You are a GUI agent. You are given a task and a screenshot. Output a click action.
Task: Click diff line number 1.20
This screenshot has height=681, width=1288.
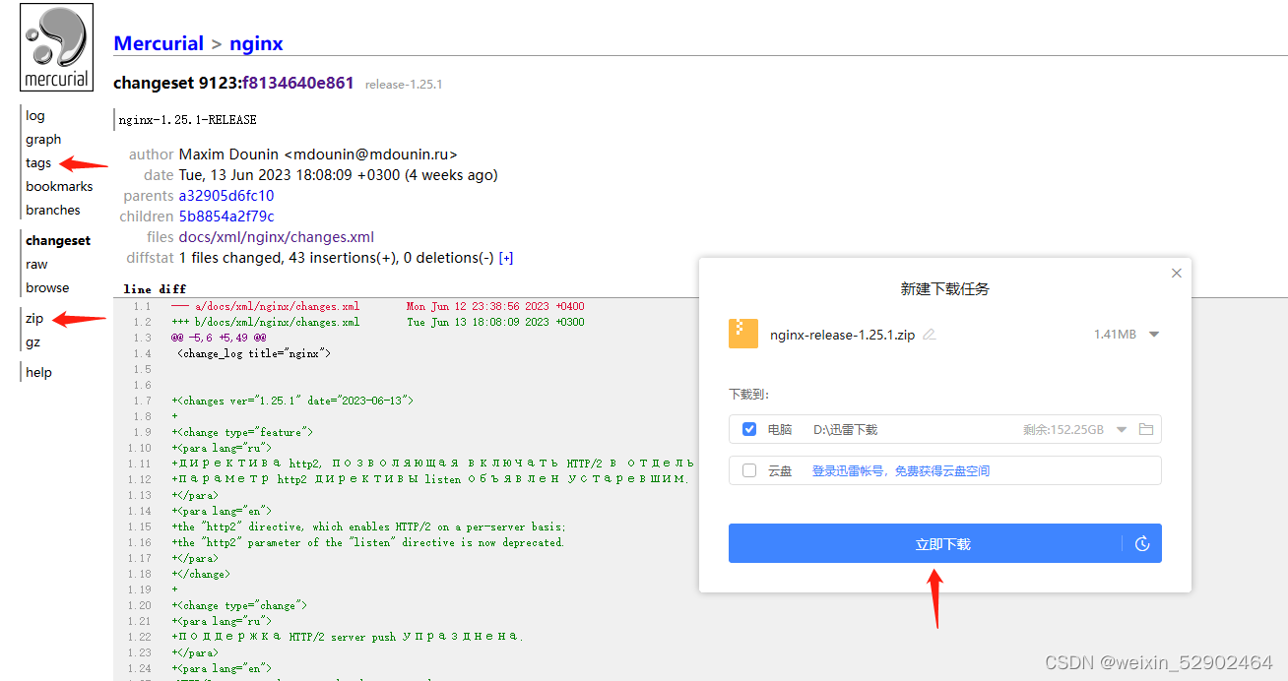click(x=140, y=605)
